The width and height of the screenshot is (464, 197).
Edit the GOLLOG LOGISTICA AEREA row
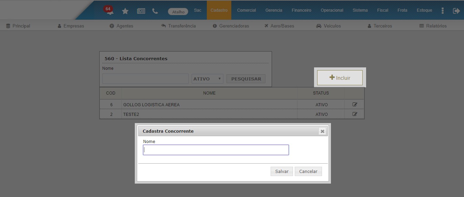click(x=355, y=104)
